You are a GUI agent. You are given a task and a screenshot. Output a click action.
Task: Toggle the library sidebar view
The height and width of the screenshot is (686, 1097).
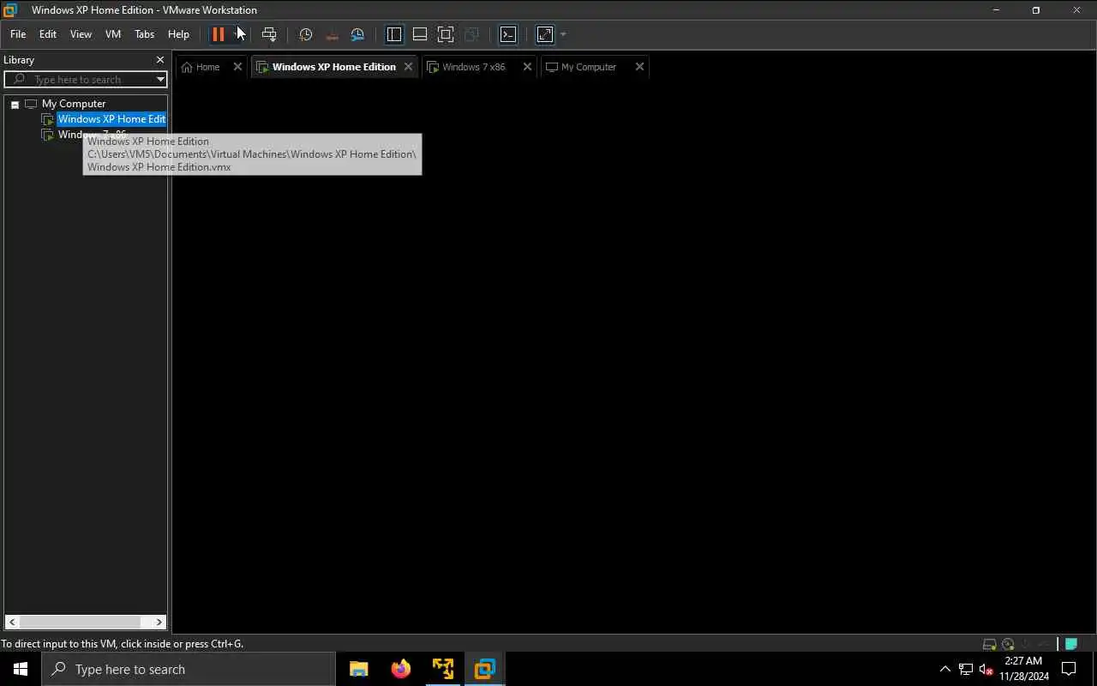point(394,34)
